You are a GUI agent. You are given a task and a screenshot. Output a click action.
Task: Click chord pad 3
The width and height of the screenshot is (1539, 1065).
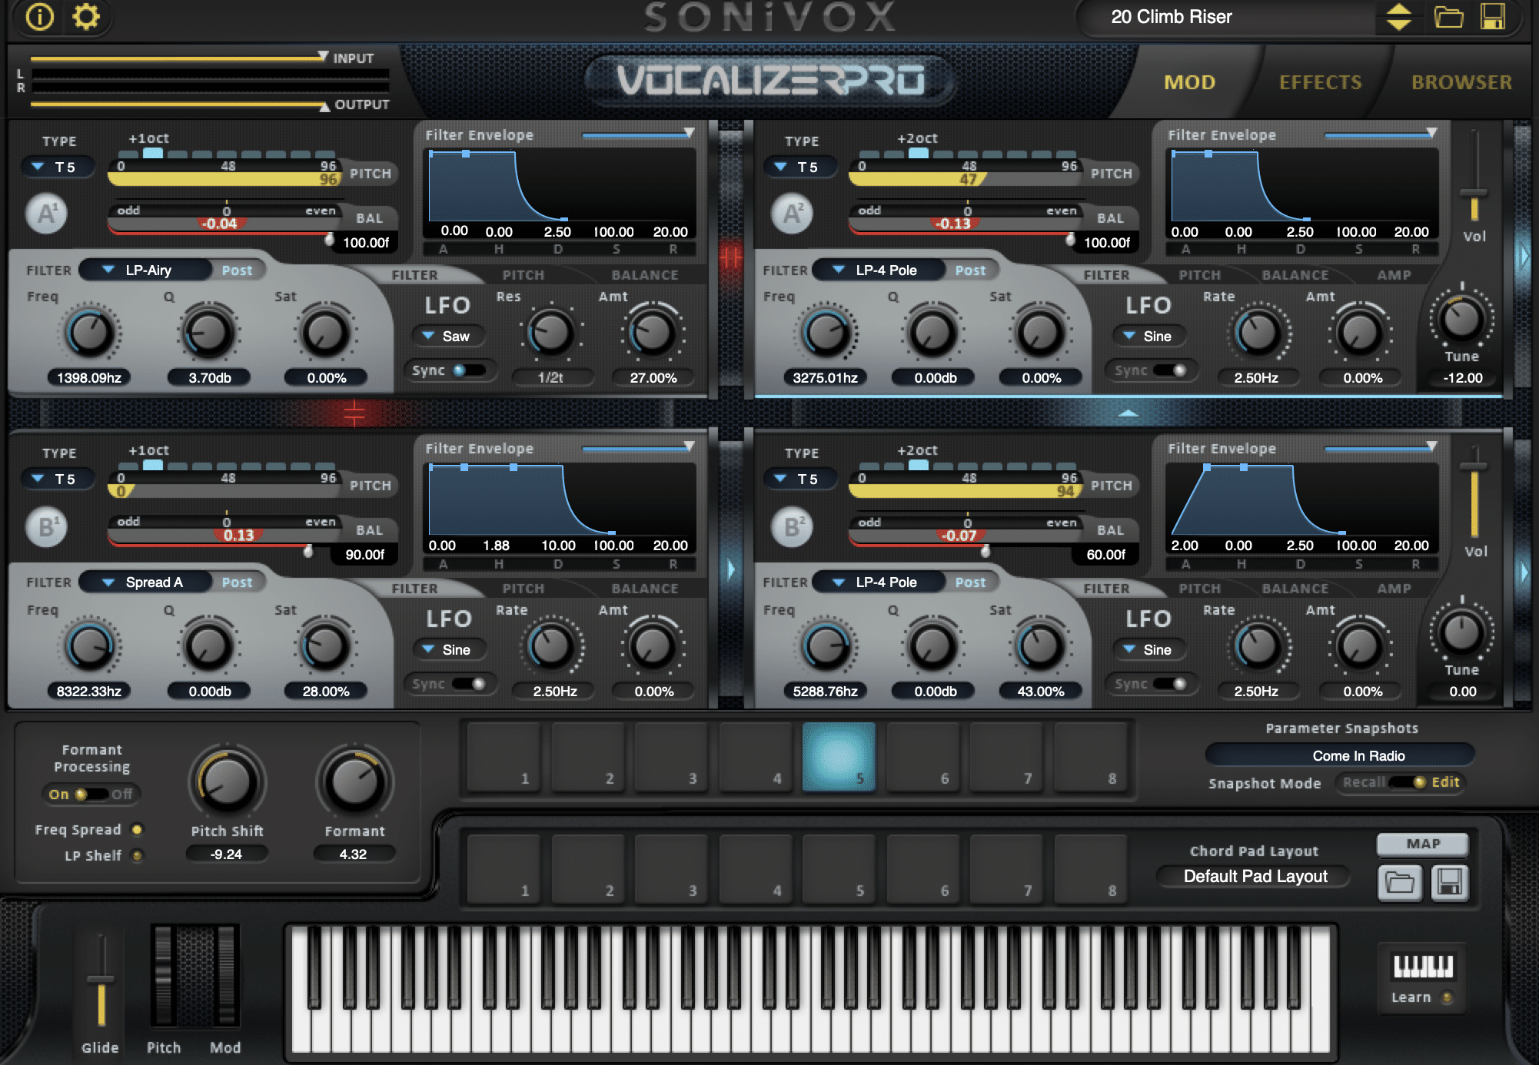pyautogui.click(x=671, y=868)
